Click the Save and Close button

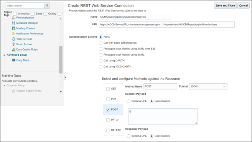pos(225,5)
